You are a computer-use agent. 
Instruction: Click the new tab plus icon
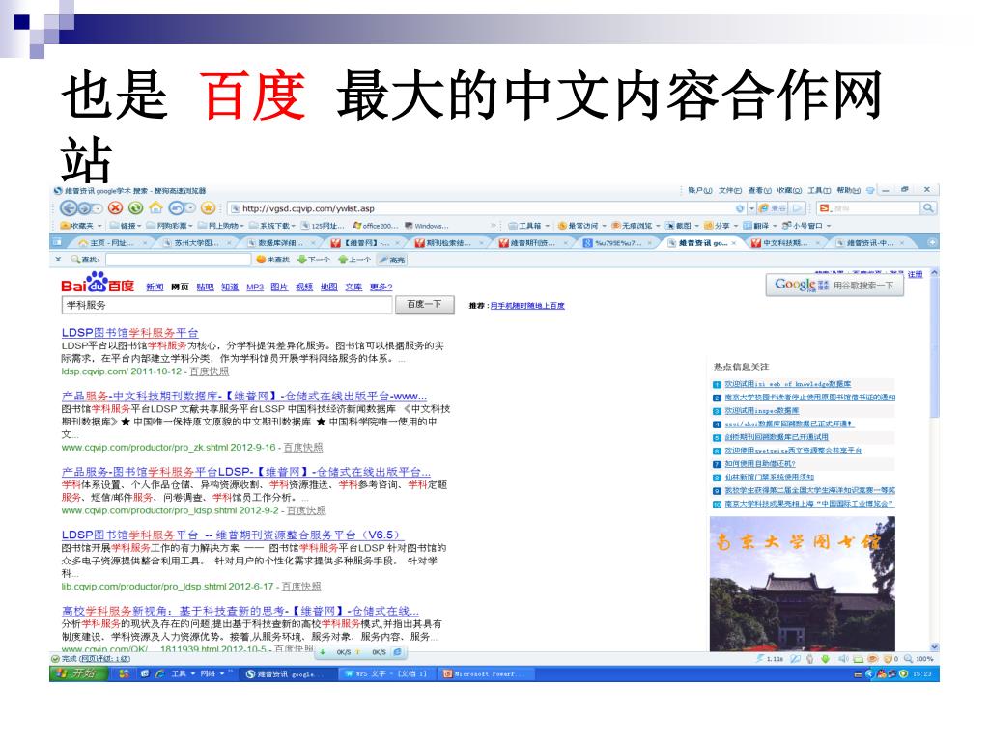[932, 242]
